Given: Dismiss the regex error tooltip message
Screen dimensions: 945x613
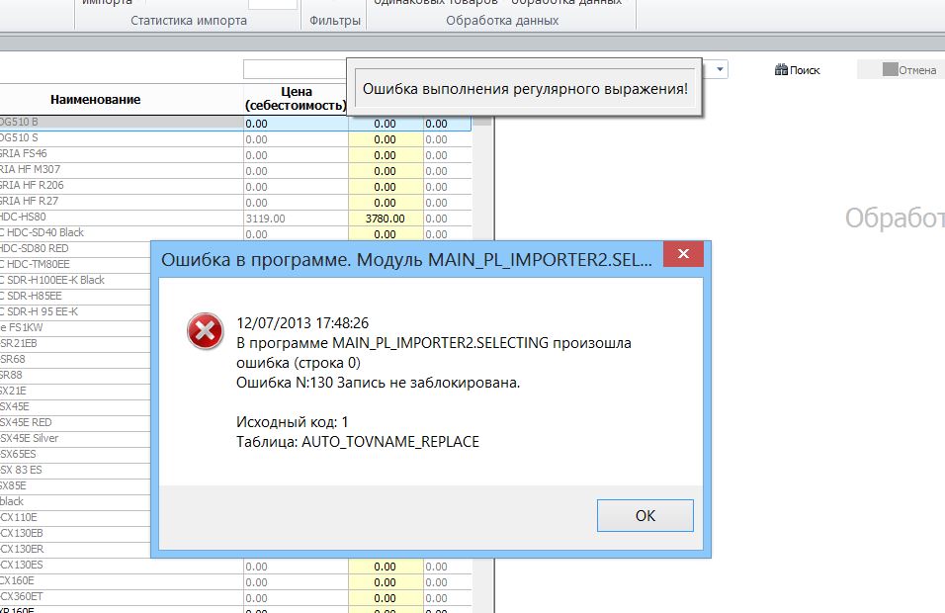Looking at the screenshot, I should (524, 89).
